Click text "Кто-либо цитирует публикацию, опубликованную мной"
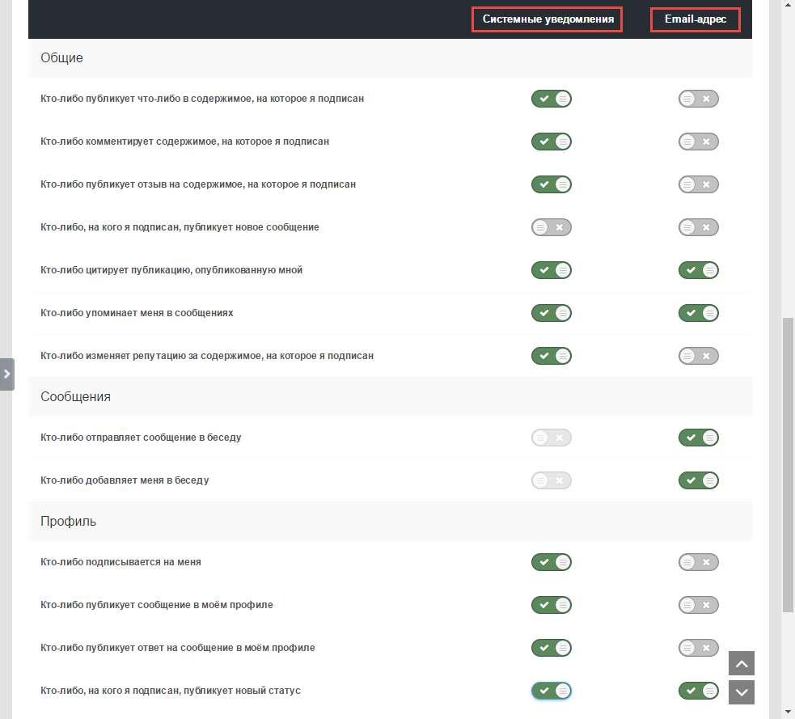Screen dimensions: 795x719 [x=171, y=270]
